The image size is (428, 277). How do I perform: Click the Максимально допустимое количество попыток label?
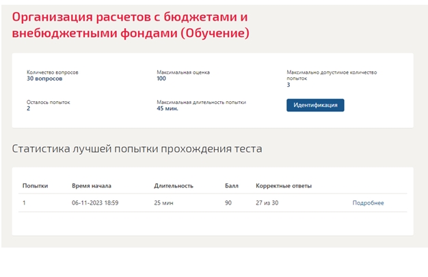click(332, 75)
